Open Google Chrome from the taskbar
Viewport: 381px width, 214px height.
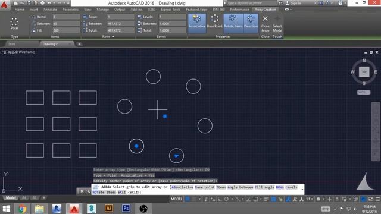[x=23, y=209]
